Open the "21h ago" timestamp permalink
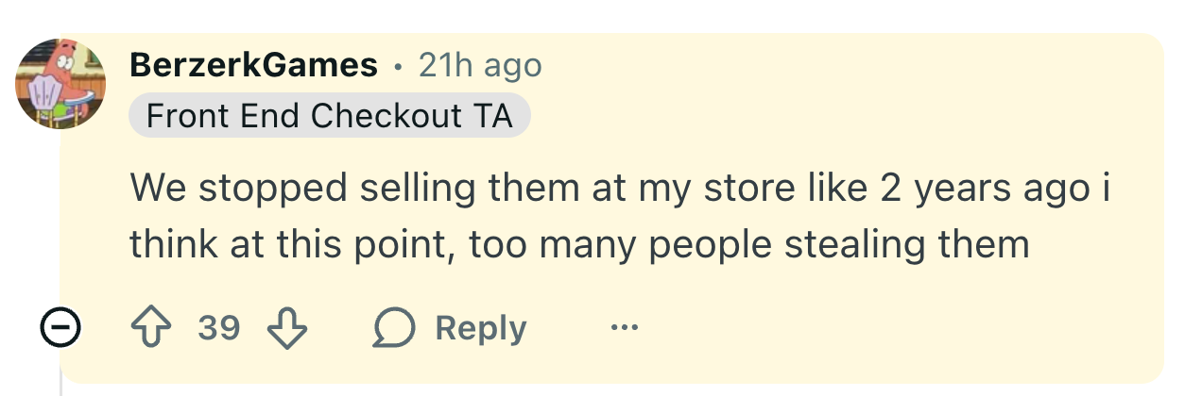Image resolution: width=1185 pixels, height=396 pixels. (x=480, y=65)
